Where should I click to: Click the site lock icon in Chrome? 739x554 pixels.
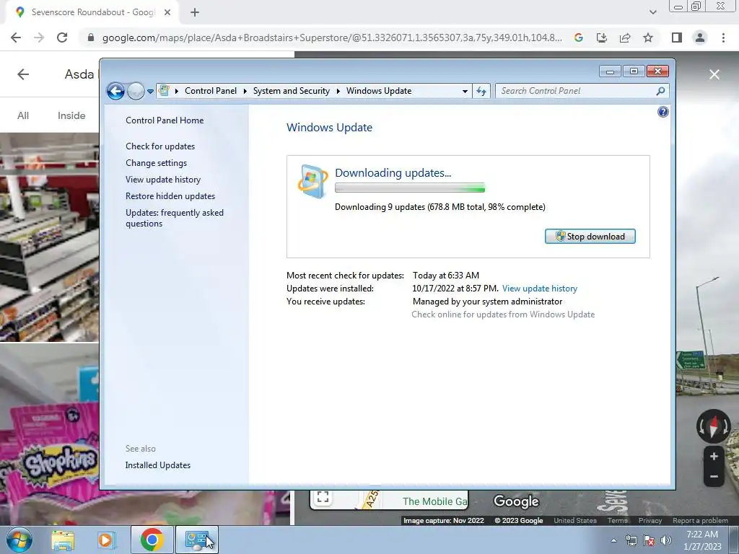91,38
